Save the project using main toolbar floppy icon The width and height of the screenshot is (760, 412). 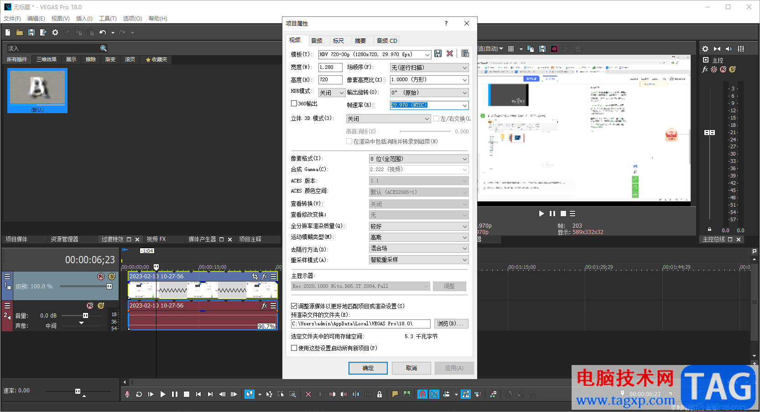31,32
